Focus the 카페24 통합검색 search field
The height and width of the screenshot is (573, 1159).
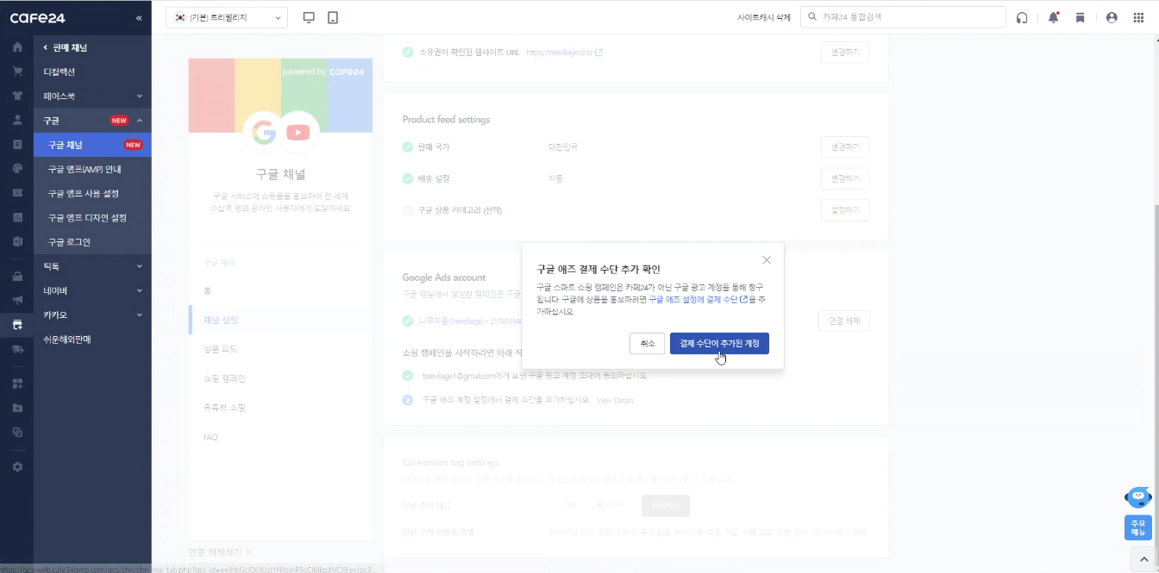[903, 17]
